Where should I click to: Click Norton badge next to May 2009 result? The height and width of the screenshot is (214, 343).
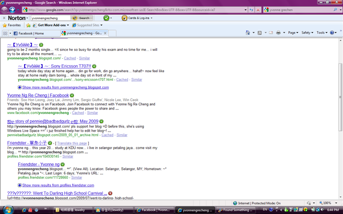[x=101, y=121]
